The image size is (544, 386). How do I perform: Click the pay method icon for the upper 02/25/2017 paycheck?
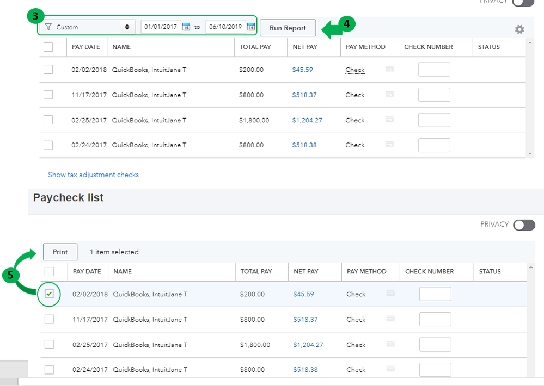(390, 120)
